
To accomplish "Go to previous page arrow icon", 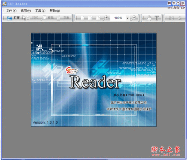I will click(x=180, y=18).
